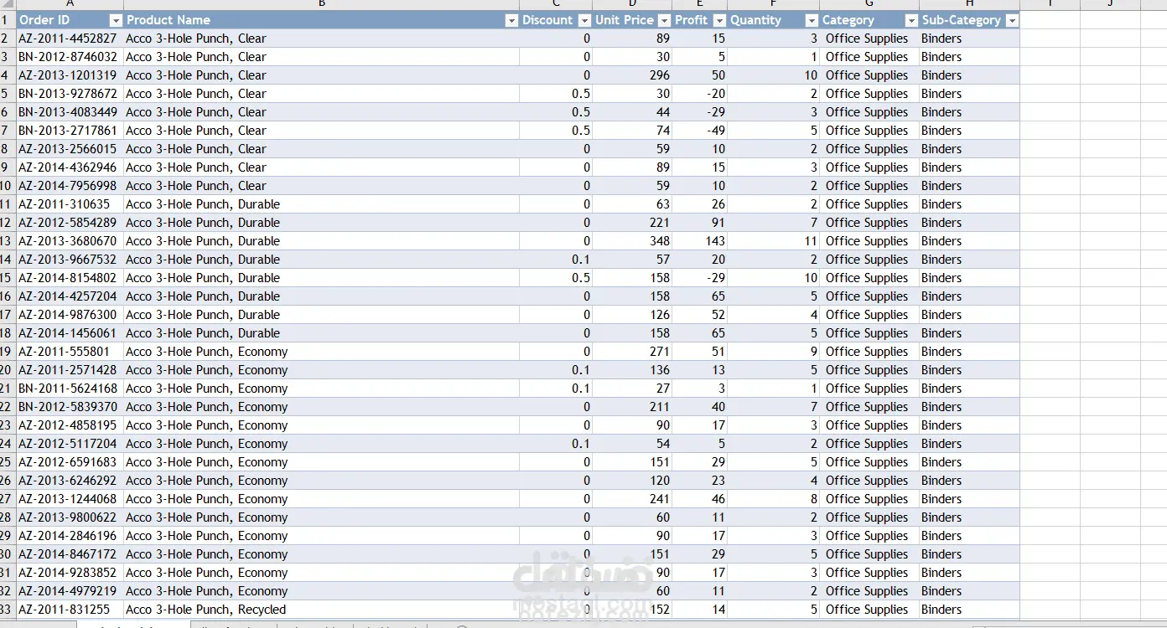Viewport: 1167px width, 628px height.
Task: Select the Quantity cell showing 11
Action: pyautogui.click(x=773, y=241)
